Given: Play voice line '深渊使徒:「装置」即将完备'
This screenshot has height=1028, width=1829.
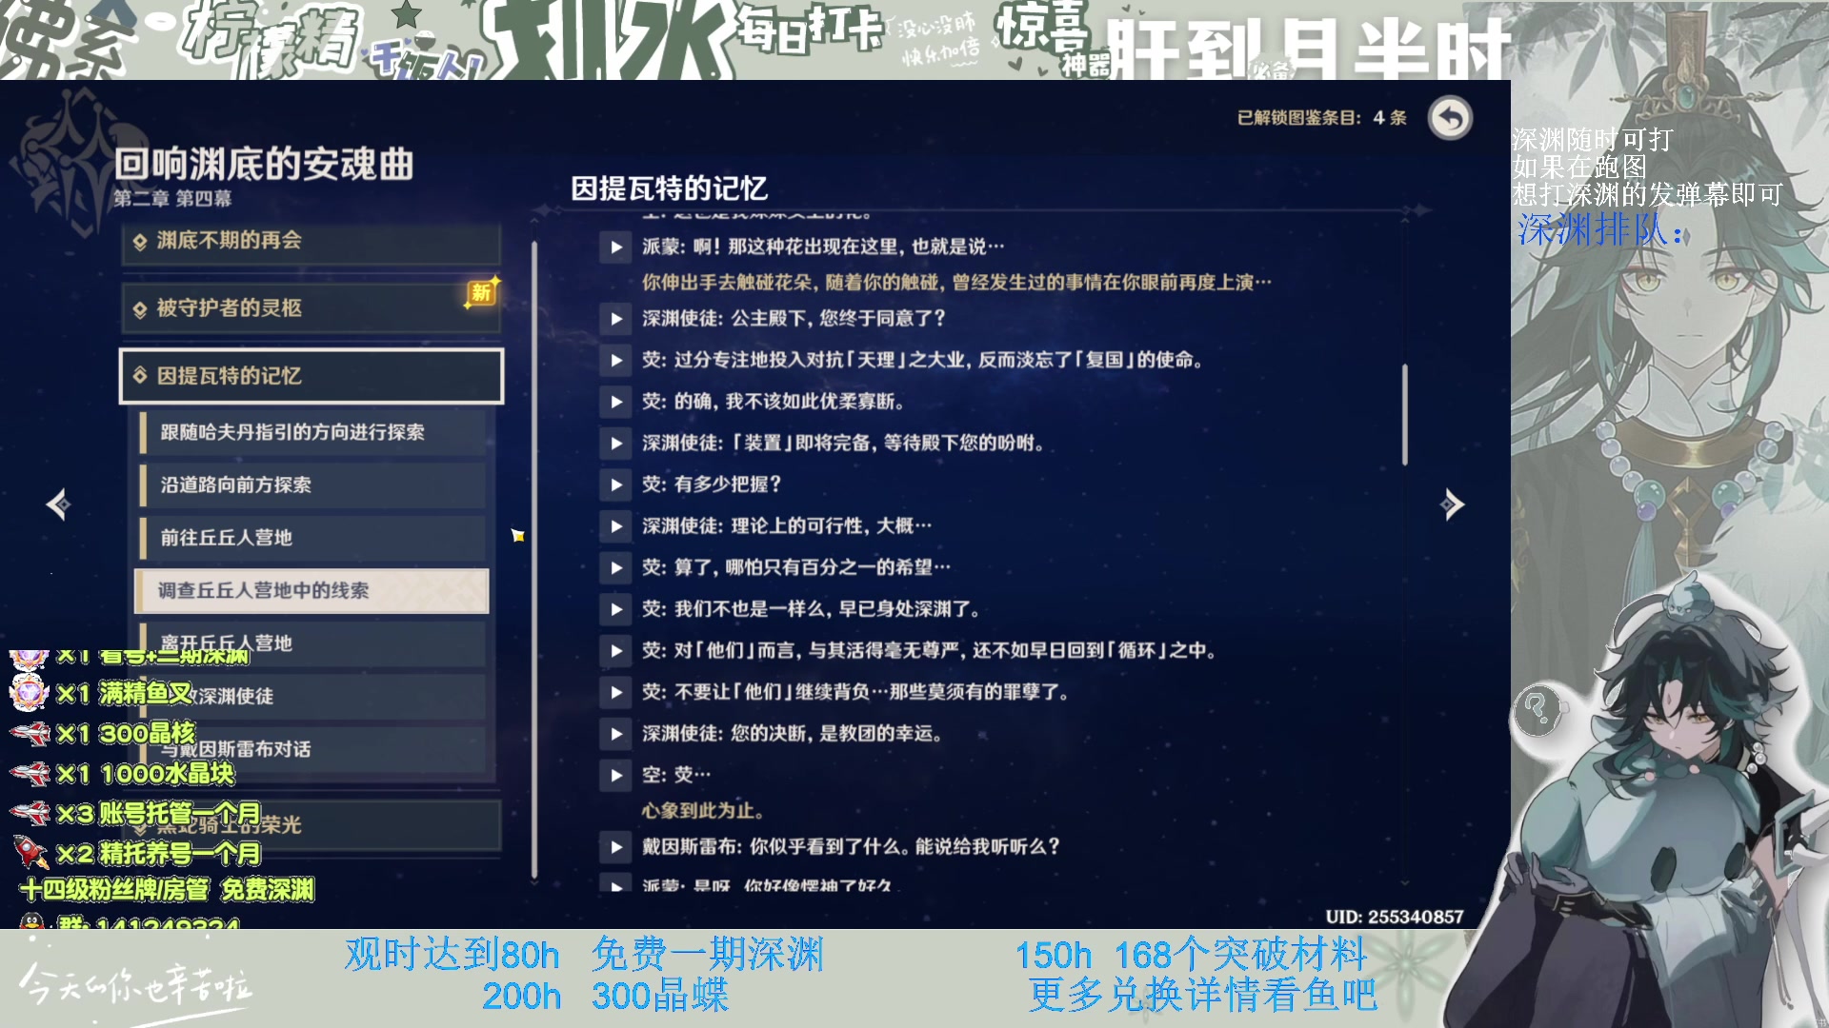Looking at the screenshot, I should (616, 444).
